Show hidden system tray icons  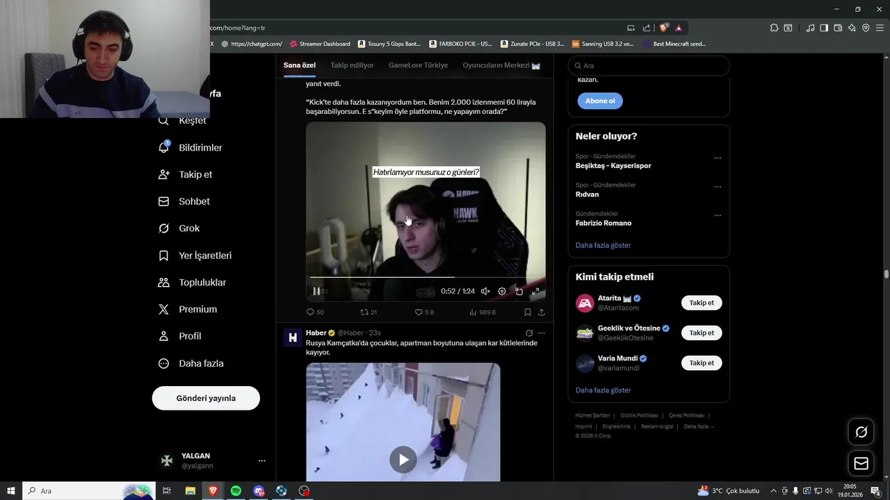click(772, 491)
